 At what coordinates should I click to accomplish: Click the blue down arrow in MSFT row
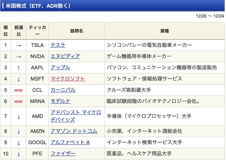(x=19, y=79)
